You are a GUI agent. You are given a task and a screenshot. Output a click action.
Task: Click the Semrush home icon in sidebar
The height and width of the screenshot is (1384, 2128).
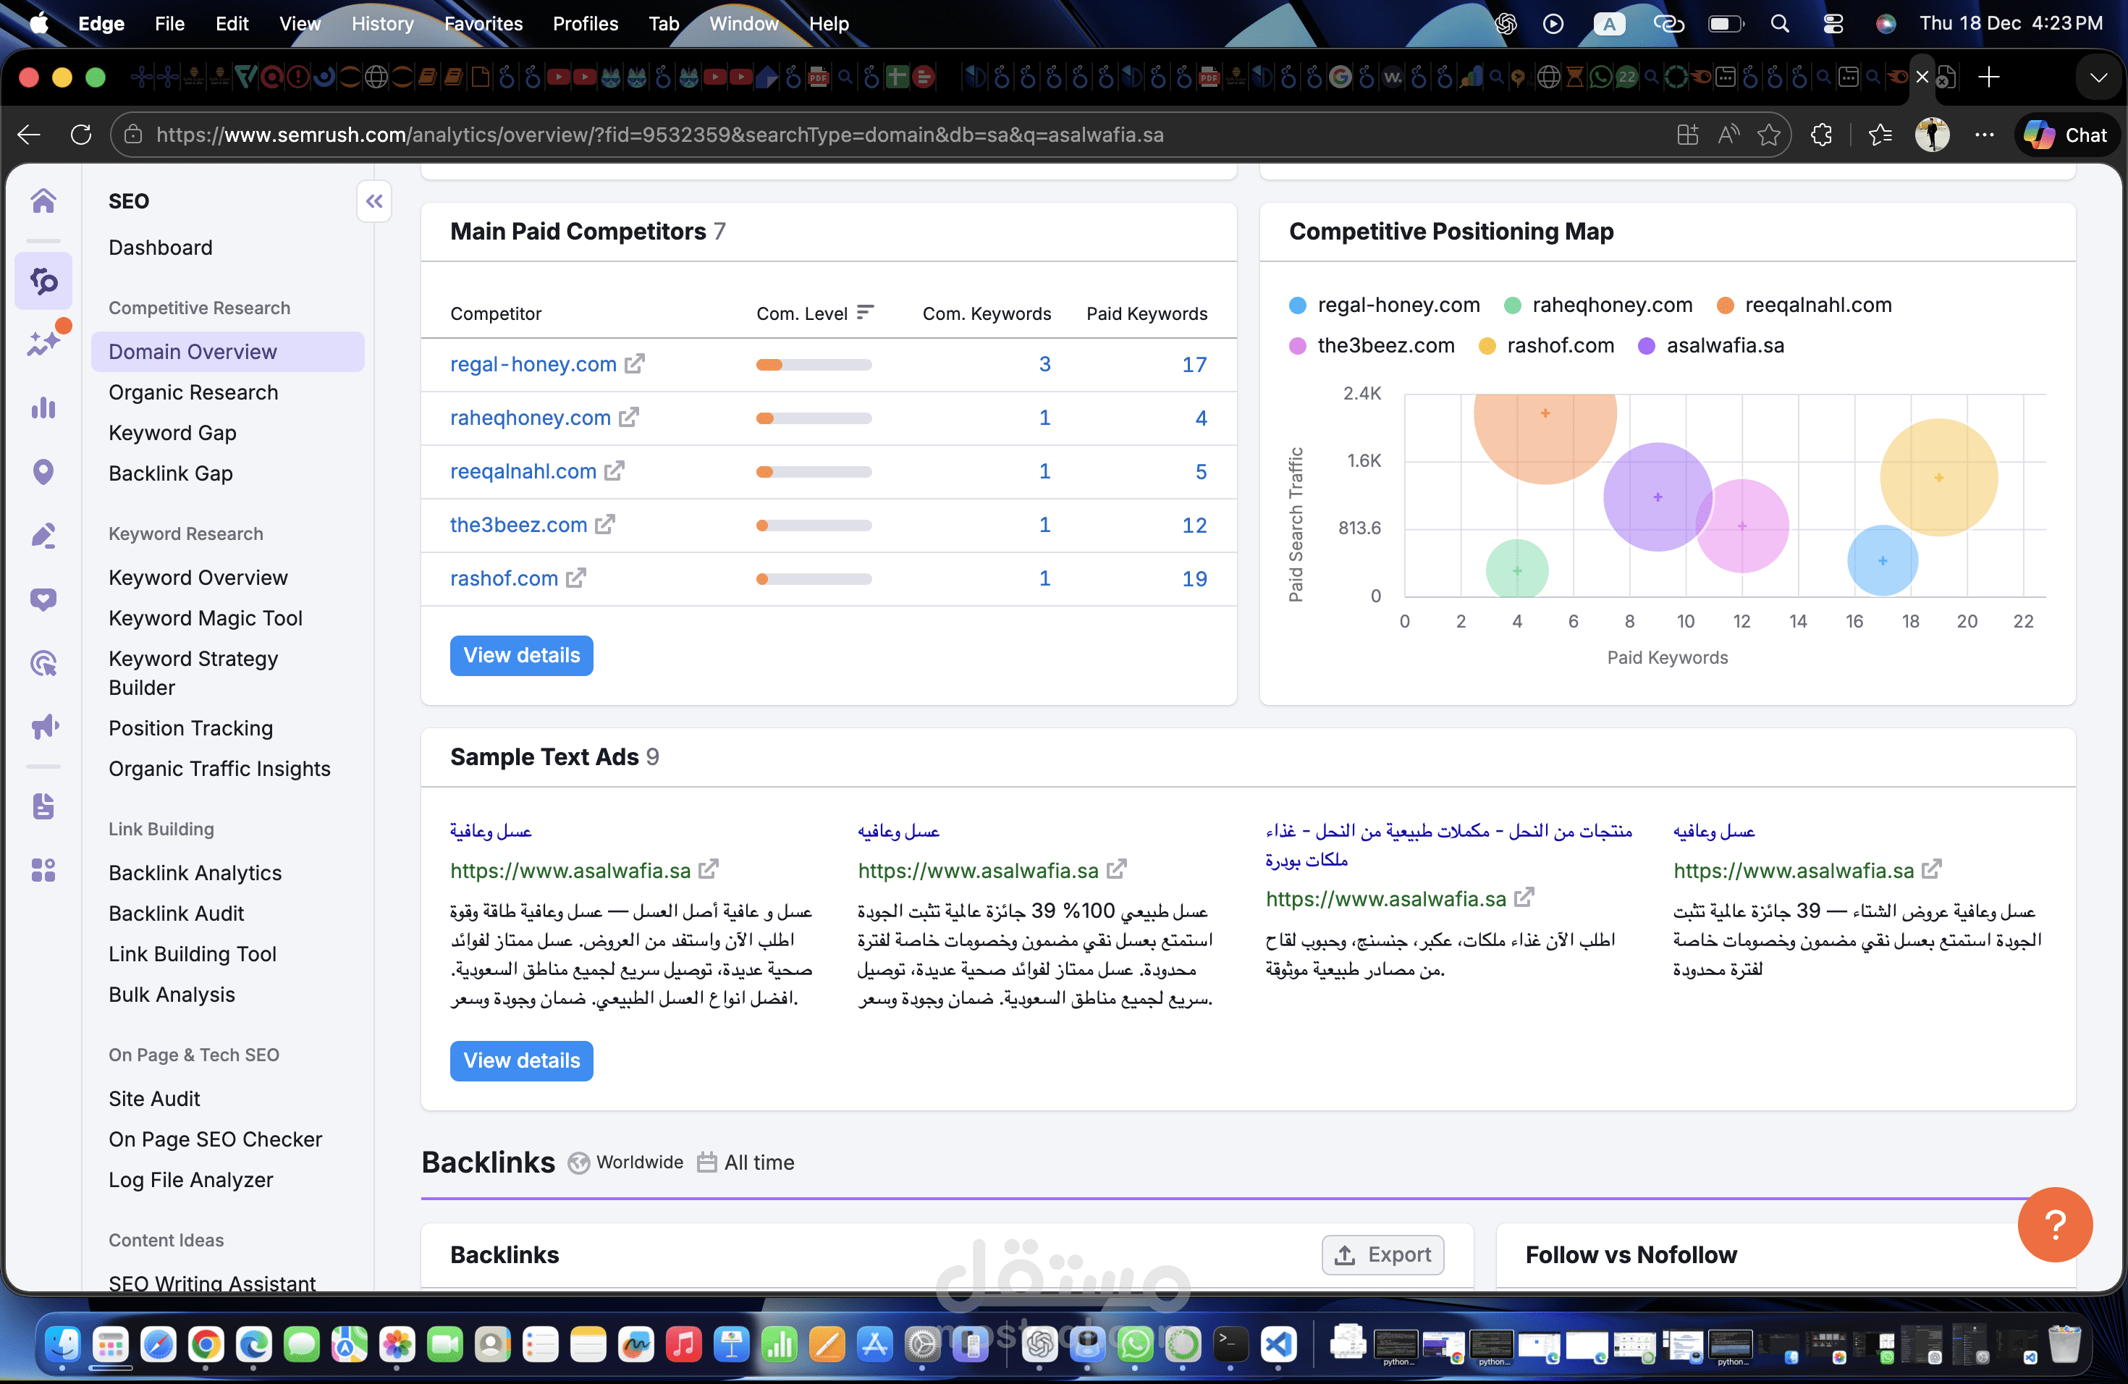pos(43,201)
